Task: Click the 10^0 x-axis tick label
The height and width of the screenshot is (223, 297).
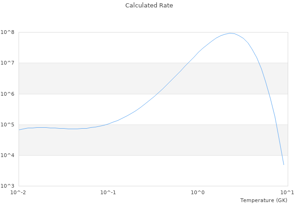Action: [198, 192]
